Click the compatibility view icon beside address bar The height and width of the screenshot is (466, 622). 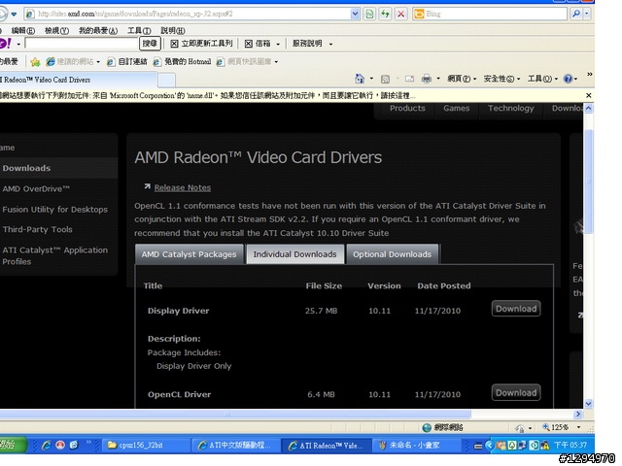click(369, 15)
